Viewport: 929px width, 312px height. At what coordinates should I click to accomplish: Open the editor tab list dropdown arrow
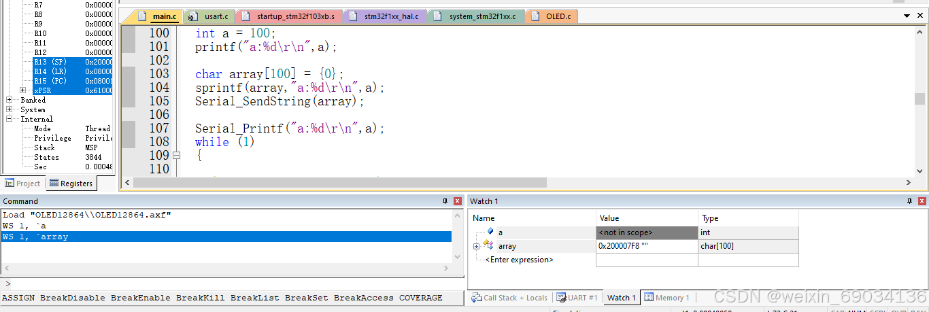[907, 16]
